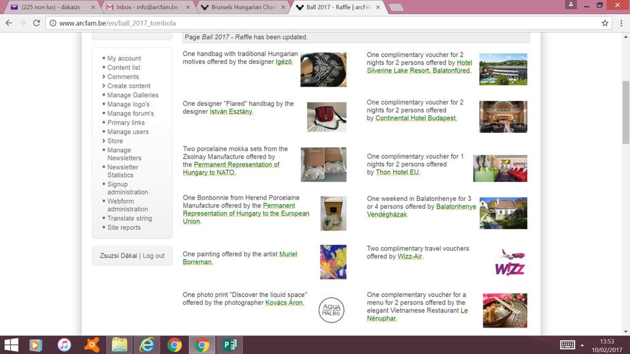Image resolution: width=630 pixels, height=354 pixels.
Task: Click the Zsolnay mokka sets thumbnail
Action: pos(324,165)
